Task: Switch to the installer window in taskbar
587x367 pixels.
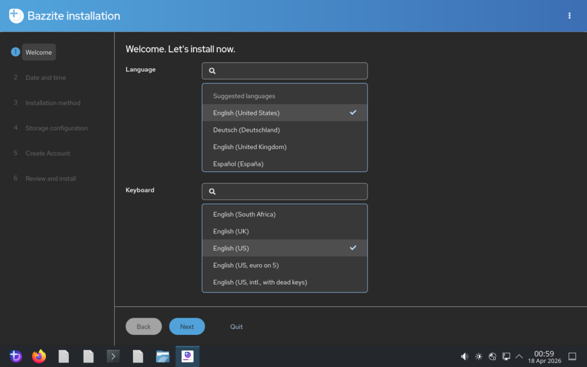Action: 187,357
